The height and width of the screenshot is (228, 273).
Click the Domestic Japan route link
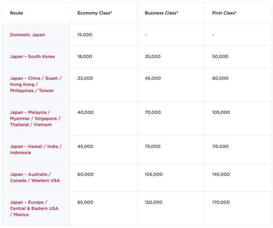coord(27,35)
